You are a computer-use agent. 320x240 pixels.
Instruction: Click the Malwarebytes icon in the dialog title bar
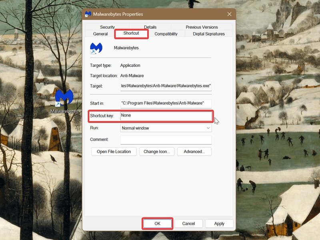88,14
